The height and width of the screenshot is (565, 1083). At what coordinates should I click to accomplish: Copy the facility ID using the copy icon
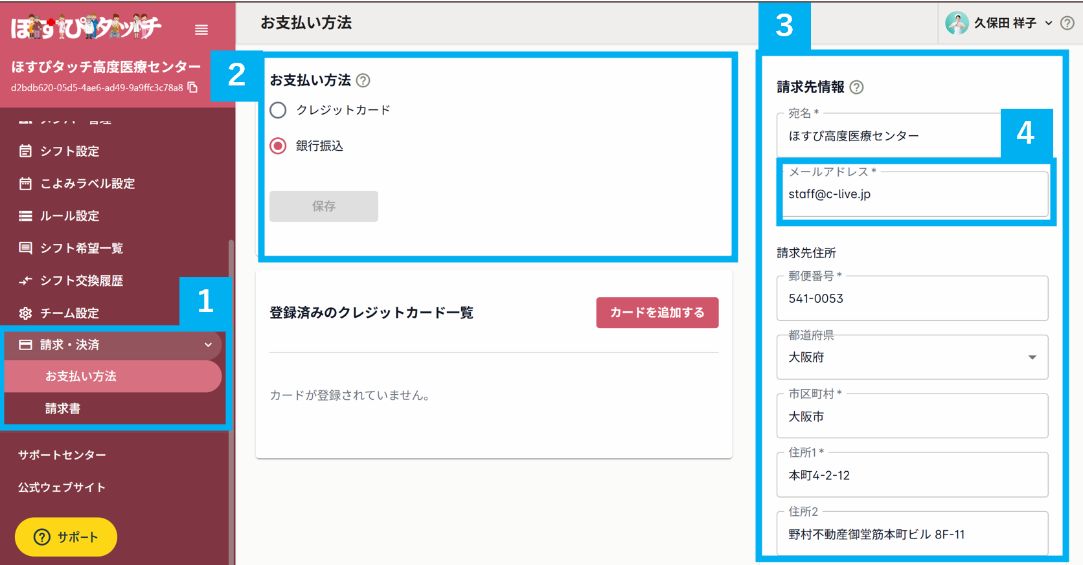point(192,87)
